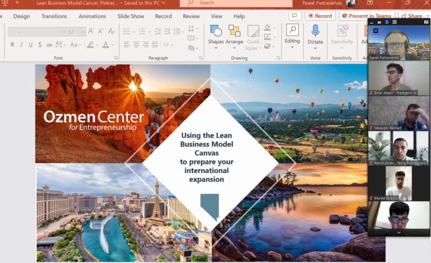
Task: Expand font color dropdown arrow
Action: coord(113,45)
